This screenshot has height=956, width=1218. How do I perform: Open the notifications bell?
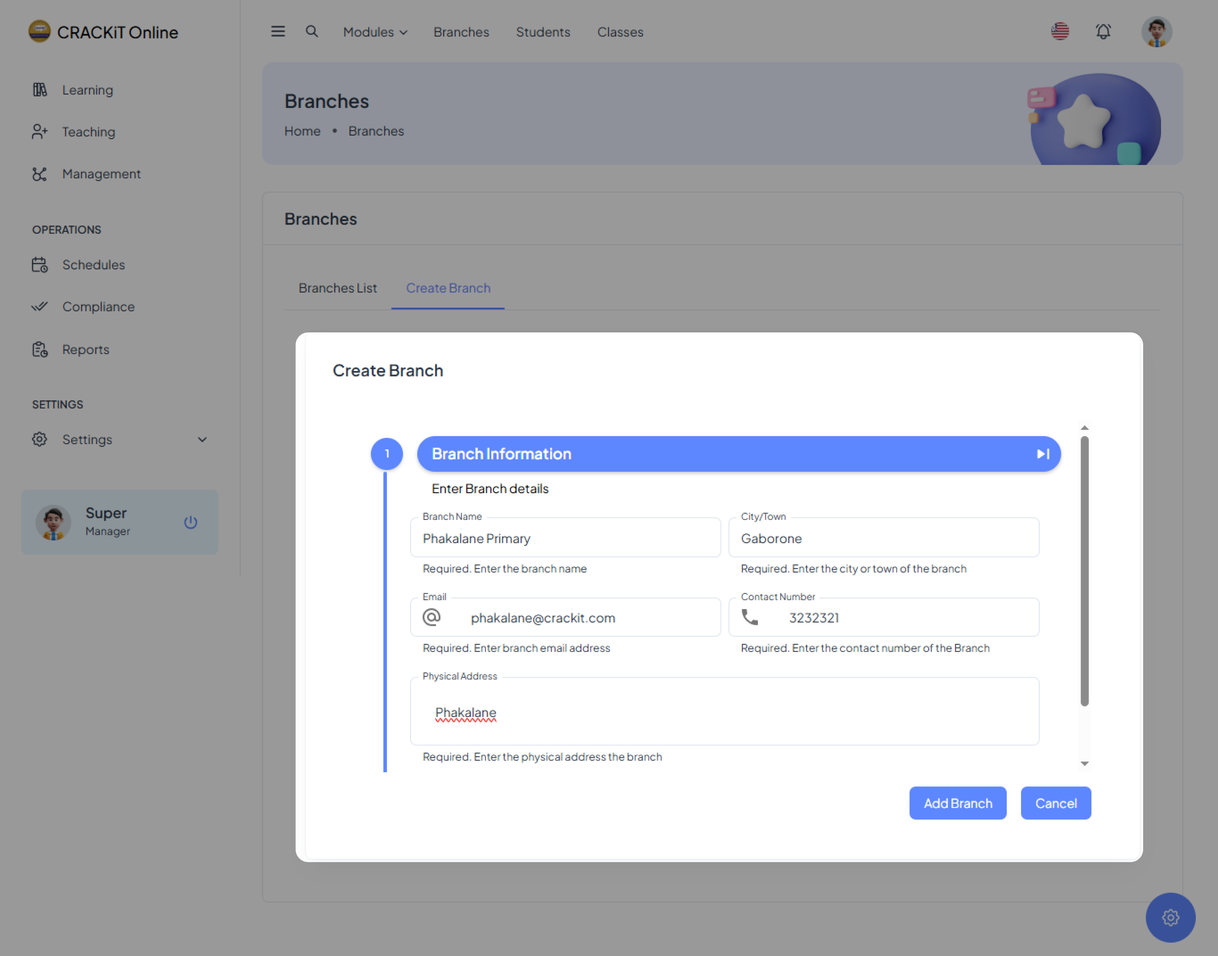click(1103, 32)
